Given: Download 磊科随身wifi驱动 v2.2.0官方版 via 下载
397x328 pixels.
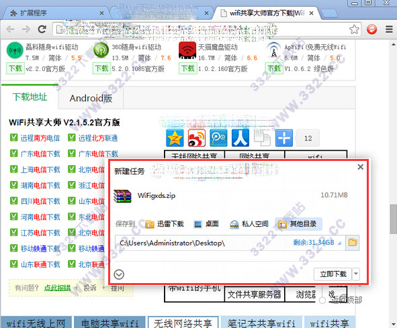Looking at the screenshot, I should 15,68.
